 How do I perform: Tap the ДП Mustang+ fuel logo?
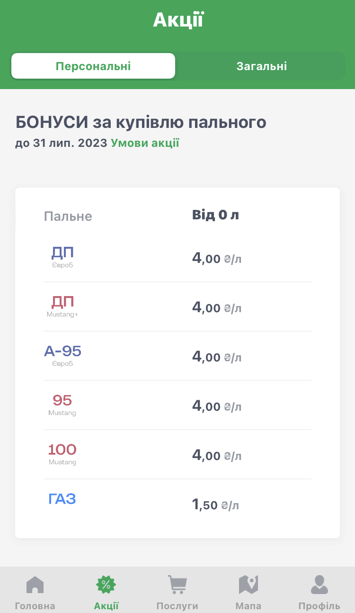tap(62, 306)
